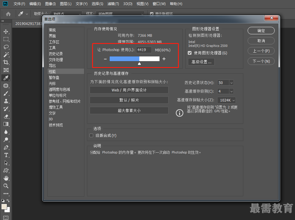Open 滤镜(T) menu
The image size is (295, 220).
(113, 4)
